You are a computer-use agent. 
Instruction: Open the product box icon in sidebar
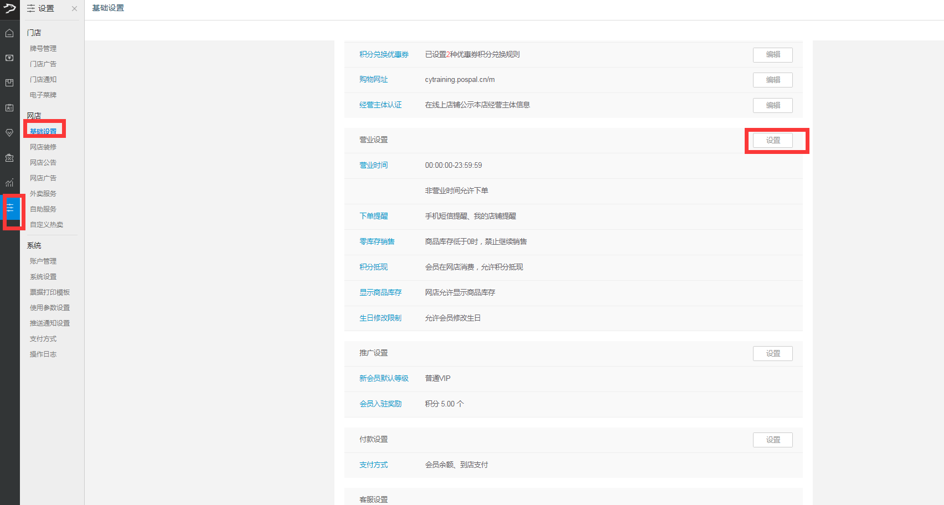click(9, 83)
